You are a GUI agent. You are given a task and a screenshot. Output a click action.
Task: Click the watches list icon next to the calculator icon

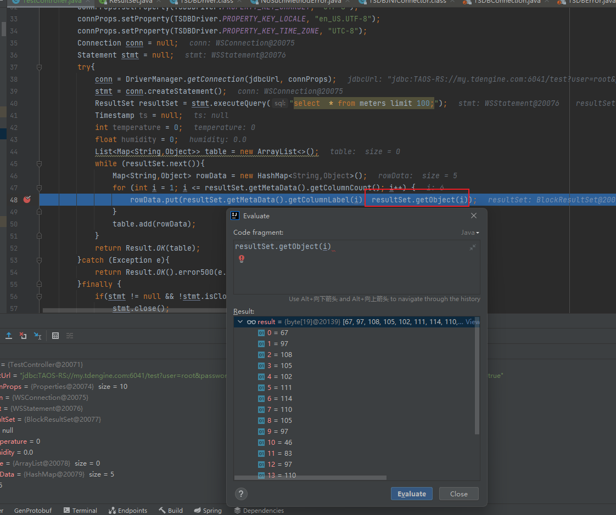coord(70,335)
